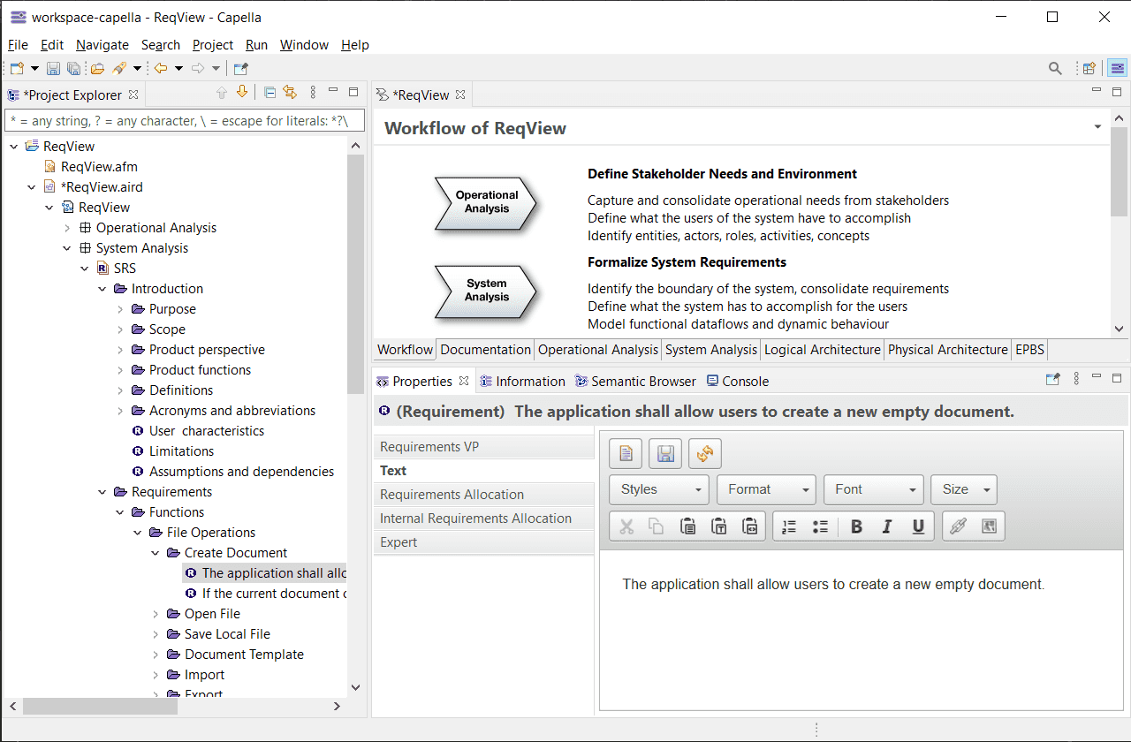Click the search magnifier icon in the top toolbar

1055,69
